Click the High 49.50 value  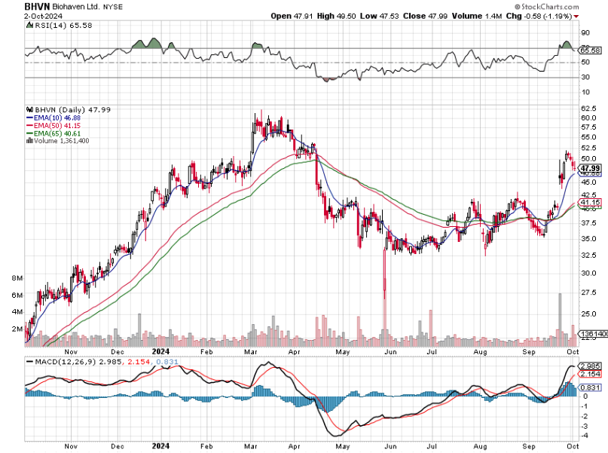336,16
